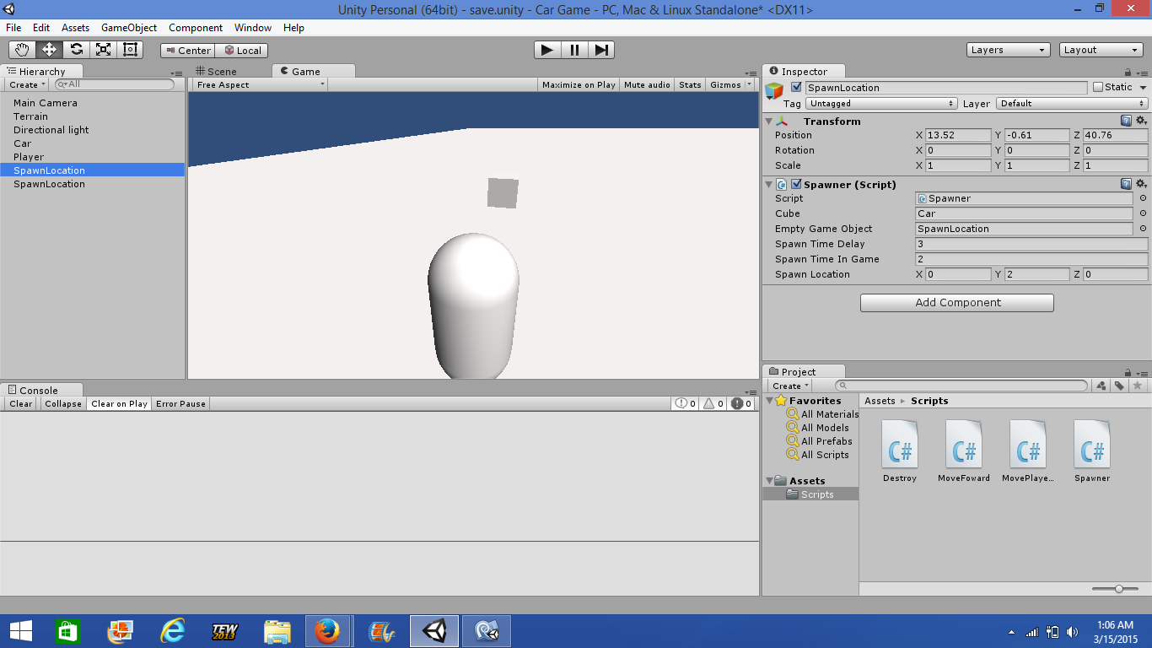Open Transform component settings gear

(x=1141, y=121)
